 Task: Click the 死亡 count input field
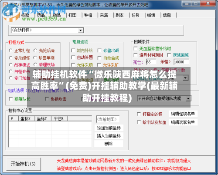point(151,62)
